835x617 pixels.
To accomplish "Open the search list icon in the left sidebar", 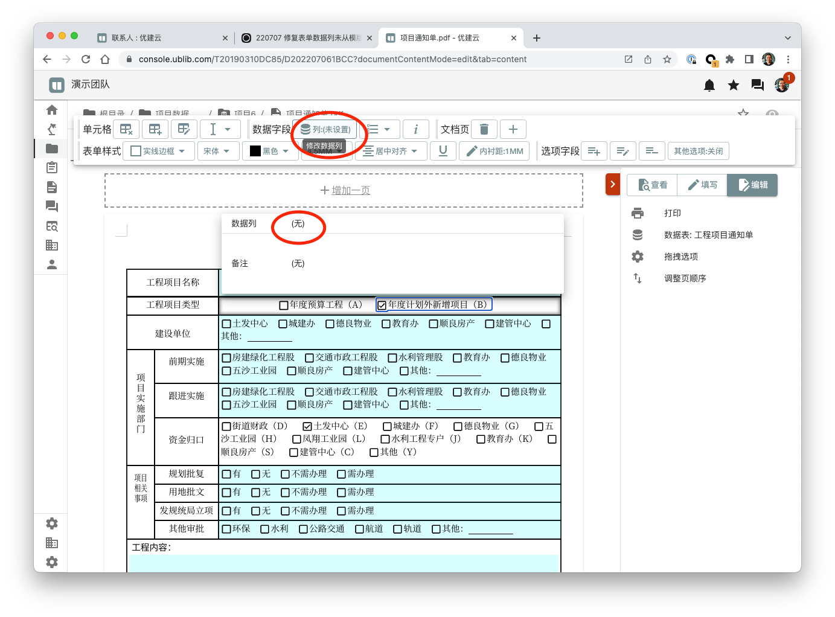I will coord(52,226).
